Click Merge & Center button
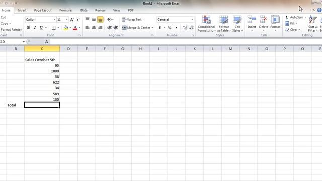The width and height of the screenshot is (322, 181). (x=136, y=28)
